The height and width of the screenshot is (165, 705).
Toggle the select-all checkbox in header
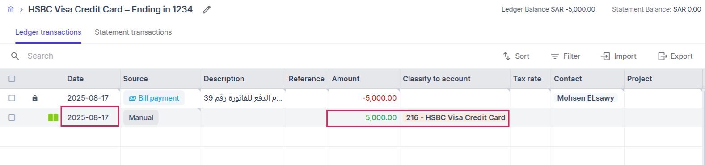[12, 79]
